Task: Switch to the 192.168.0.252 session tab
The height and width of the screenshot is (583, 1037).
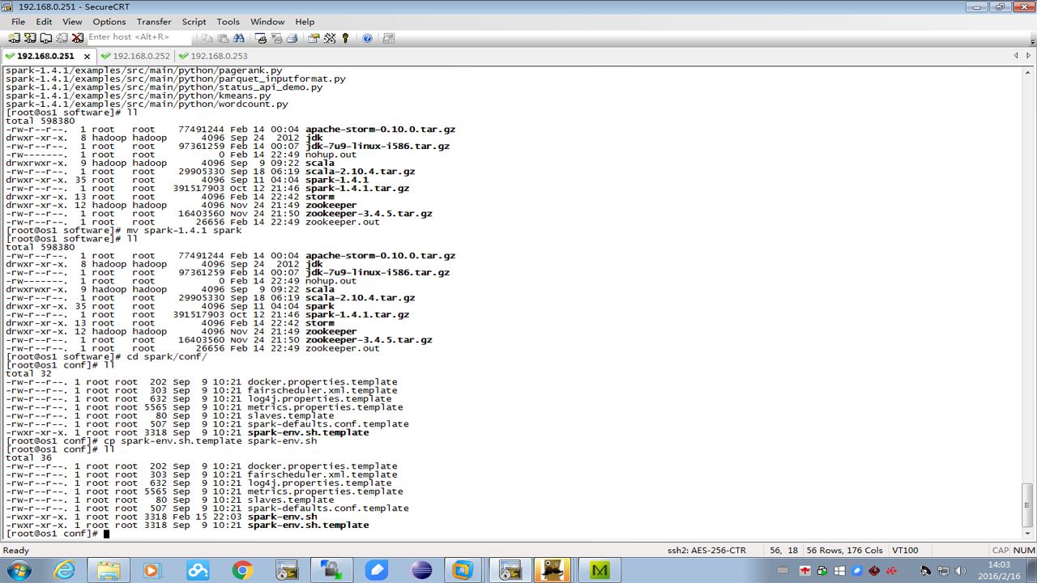Action: [135, 56]
